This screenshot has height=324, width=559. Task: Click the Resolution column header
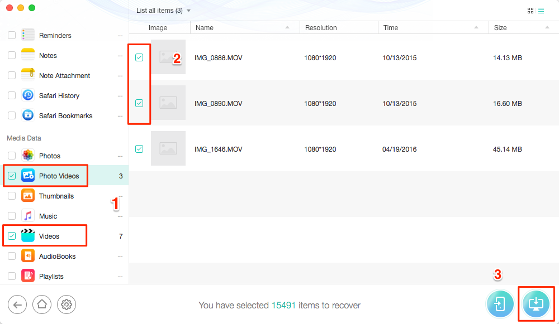click(x=339, y=28)
